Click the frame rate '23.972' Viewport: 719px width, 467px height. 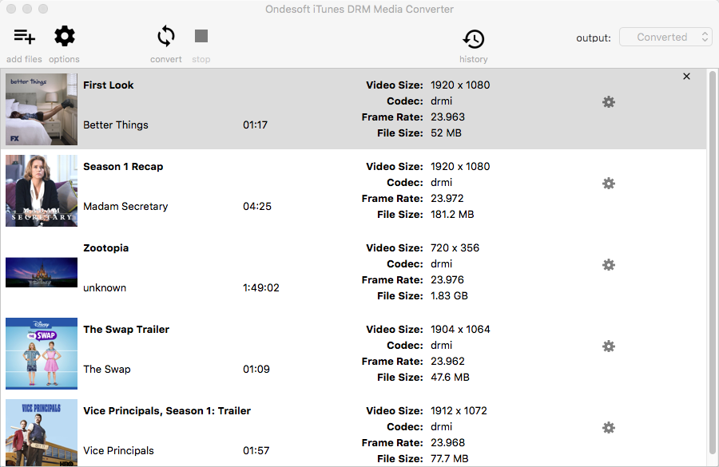pyautogui.click(x=447, y=199)
